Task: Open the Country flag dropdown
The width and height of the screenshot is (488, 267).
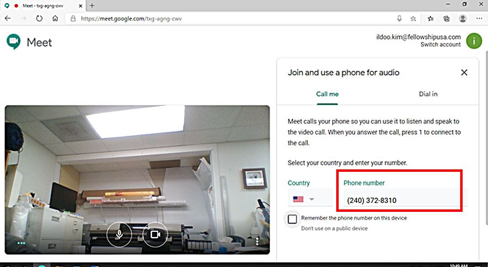Action: click(310, 199)
